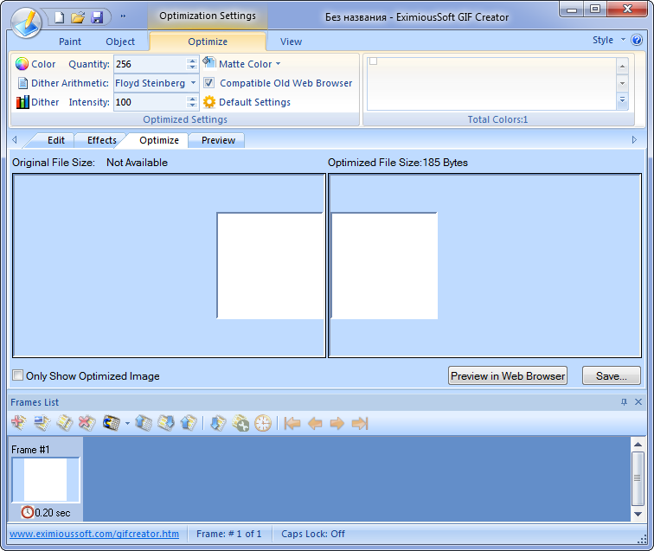
Task: Go to the next frame arrow
Action: pyautogui.click(x=337, y=423)
